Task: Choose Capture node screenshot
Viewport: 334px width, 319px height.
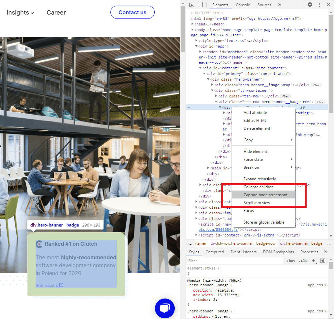Action: pyautogui.click(x=263, y=195)
